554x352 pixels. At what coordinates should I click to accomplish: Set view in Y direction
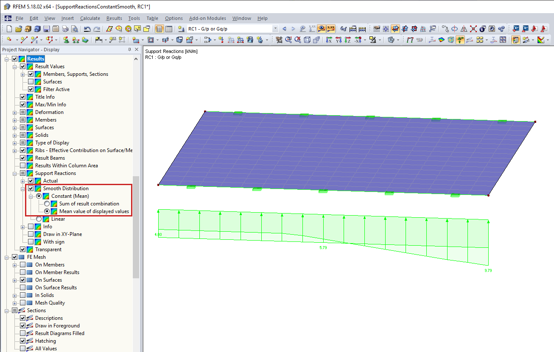(x=339, y=40)
